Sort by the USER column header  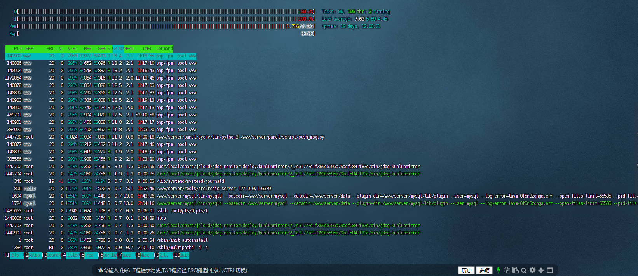point(28,49)
